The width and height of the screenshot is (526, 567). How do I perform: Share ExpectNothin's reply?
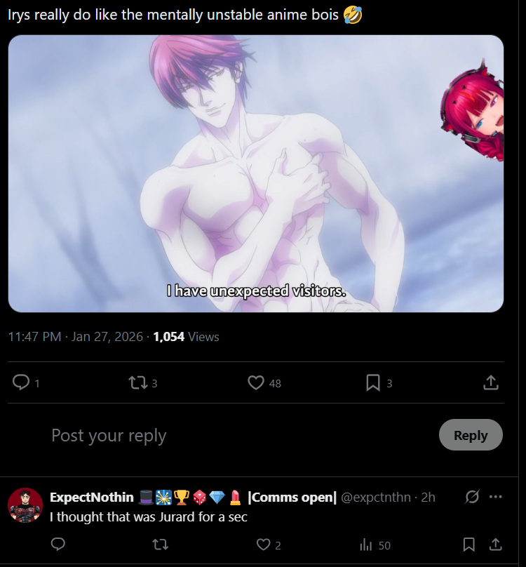coord(496,545)
